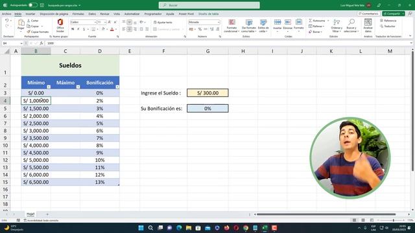Click the zoom slider in status bar
The image size is (415, 233).
click(394, 220)
